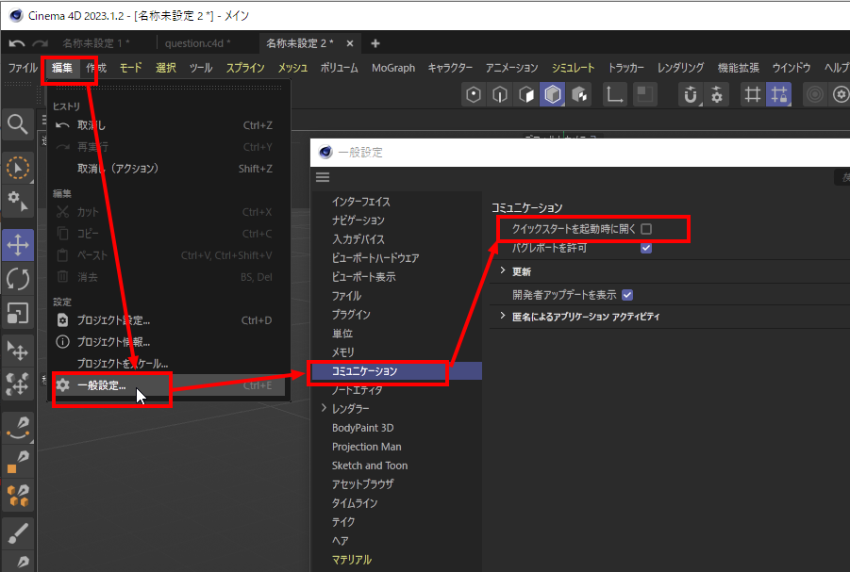Select the cubes-with-move-arrows tool icon
This screenshot has height=572, width=850.
(17, 384)
